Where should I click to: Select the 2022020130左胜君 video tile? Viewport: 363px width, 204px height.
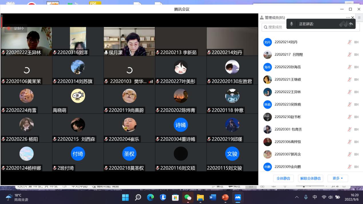point(232,70)
